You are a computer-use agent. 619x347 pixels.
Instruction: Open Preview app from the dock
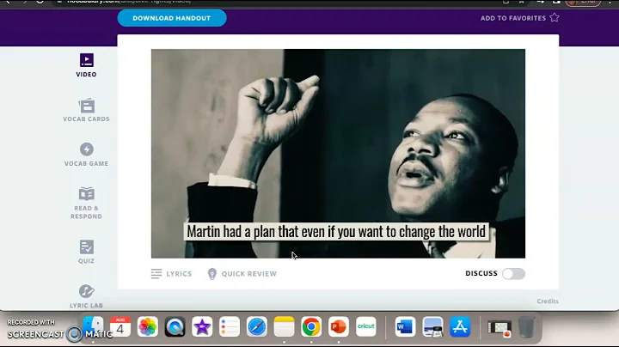[432, 327]
